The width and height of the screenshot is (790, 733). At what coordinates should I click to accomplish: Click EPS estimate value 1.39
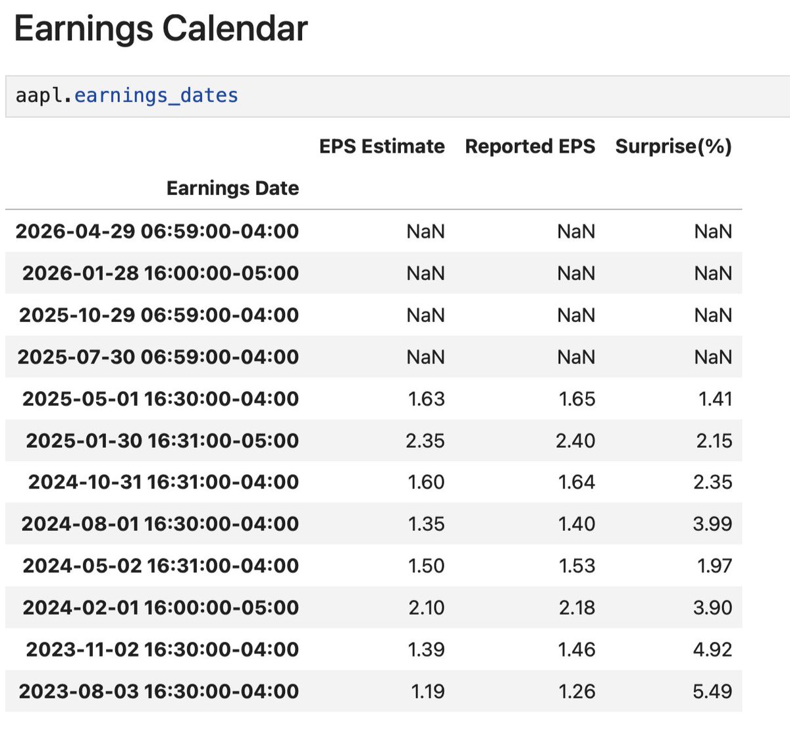[x=427, y=649]
